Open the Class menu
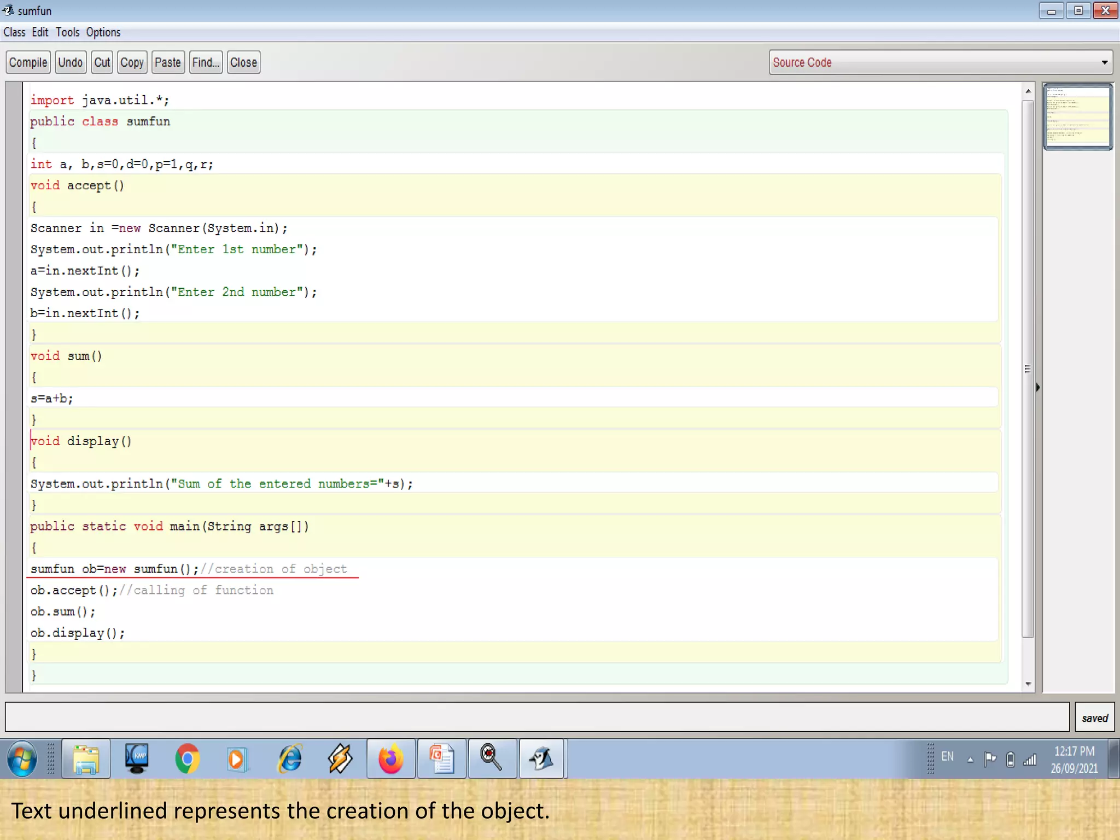1120x840 pixels. 14,32
